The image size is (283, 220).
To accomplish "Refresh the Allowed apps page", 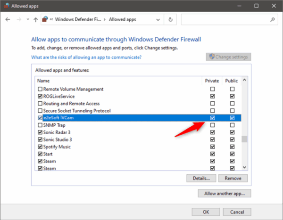I will coord(170,20).
